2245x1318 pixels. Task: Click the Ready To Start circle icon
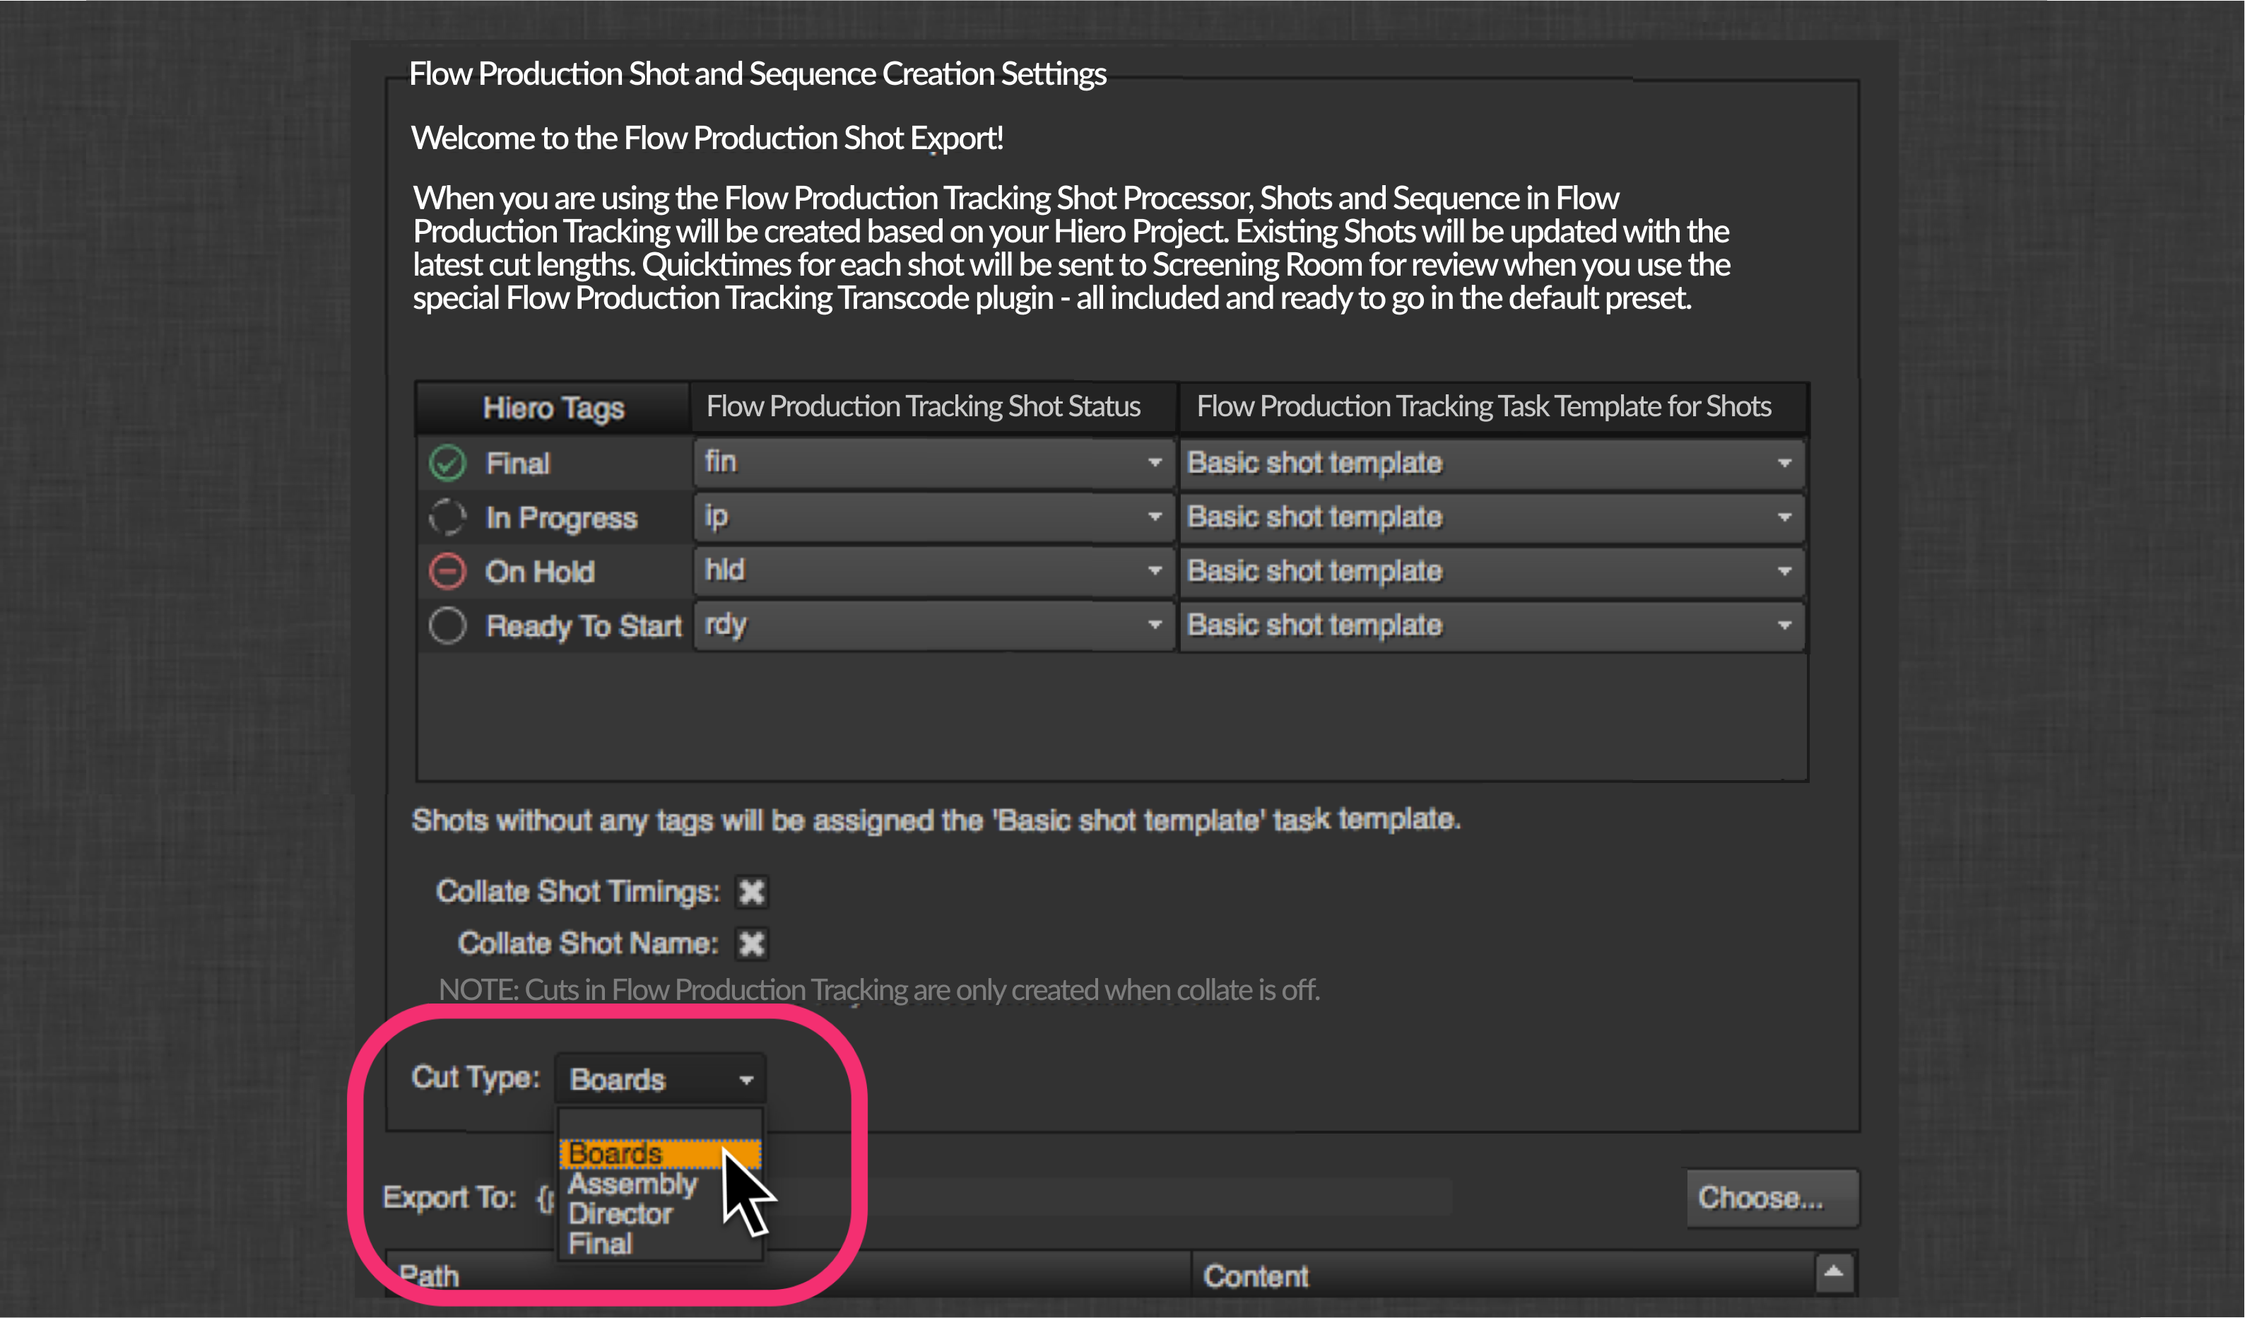click(447, 625)
